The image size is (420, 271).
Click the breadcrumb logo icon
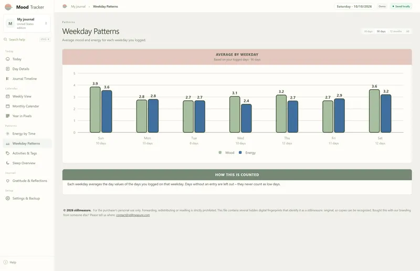pos(65,6)
